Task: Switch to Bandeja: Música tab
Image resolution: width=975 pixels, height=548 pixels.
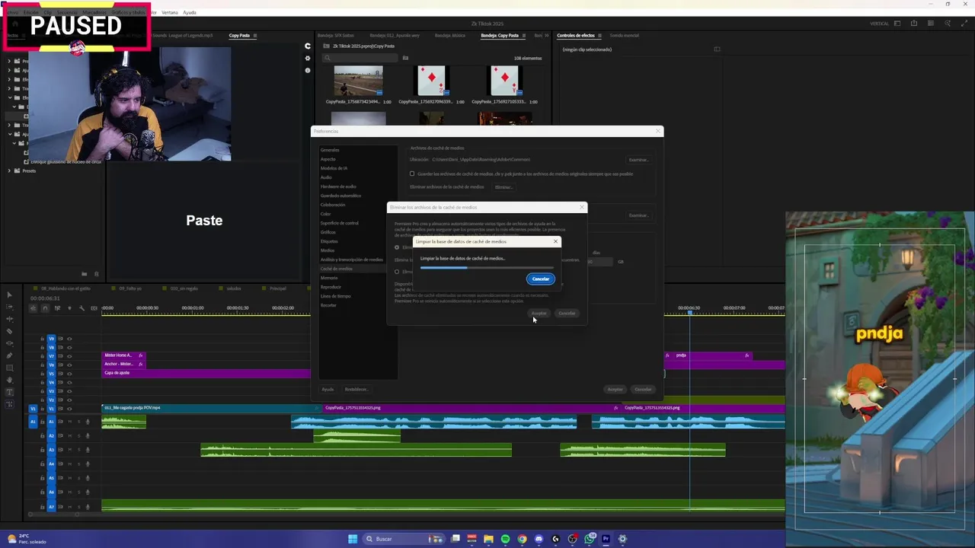Action: (x=449, y=35)
